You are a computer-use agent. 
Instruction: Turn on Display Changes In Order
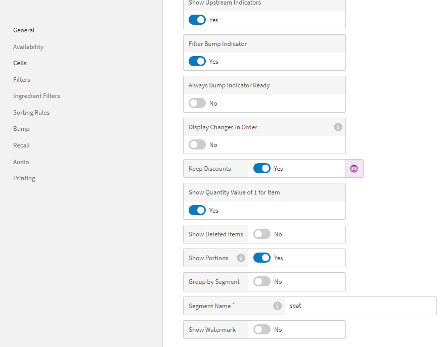point(197,144)
